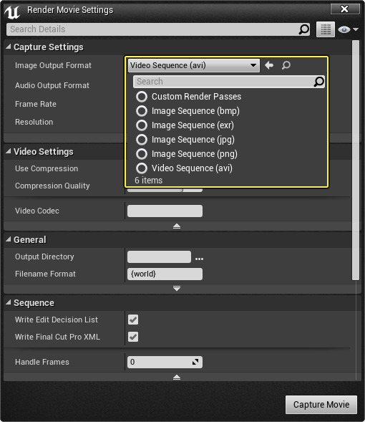This screenshot has width=365, height=422.
Task: Close the Render Movie Settings window
Action: pos(345,9)
